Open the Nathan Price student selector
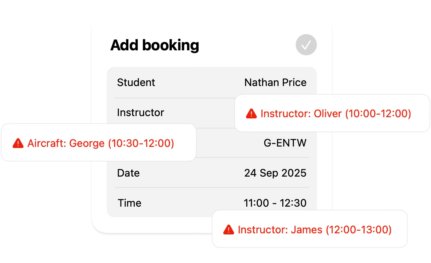The height and width of the screenshot is (263, 431). coord(275,83)
